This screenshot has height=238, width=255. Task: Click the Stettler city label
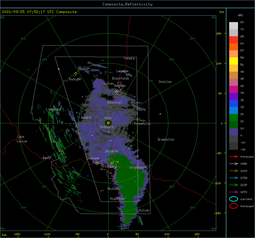[x=165, y=82]
